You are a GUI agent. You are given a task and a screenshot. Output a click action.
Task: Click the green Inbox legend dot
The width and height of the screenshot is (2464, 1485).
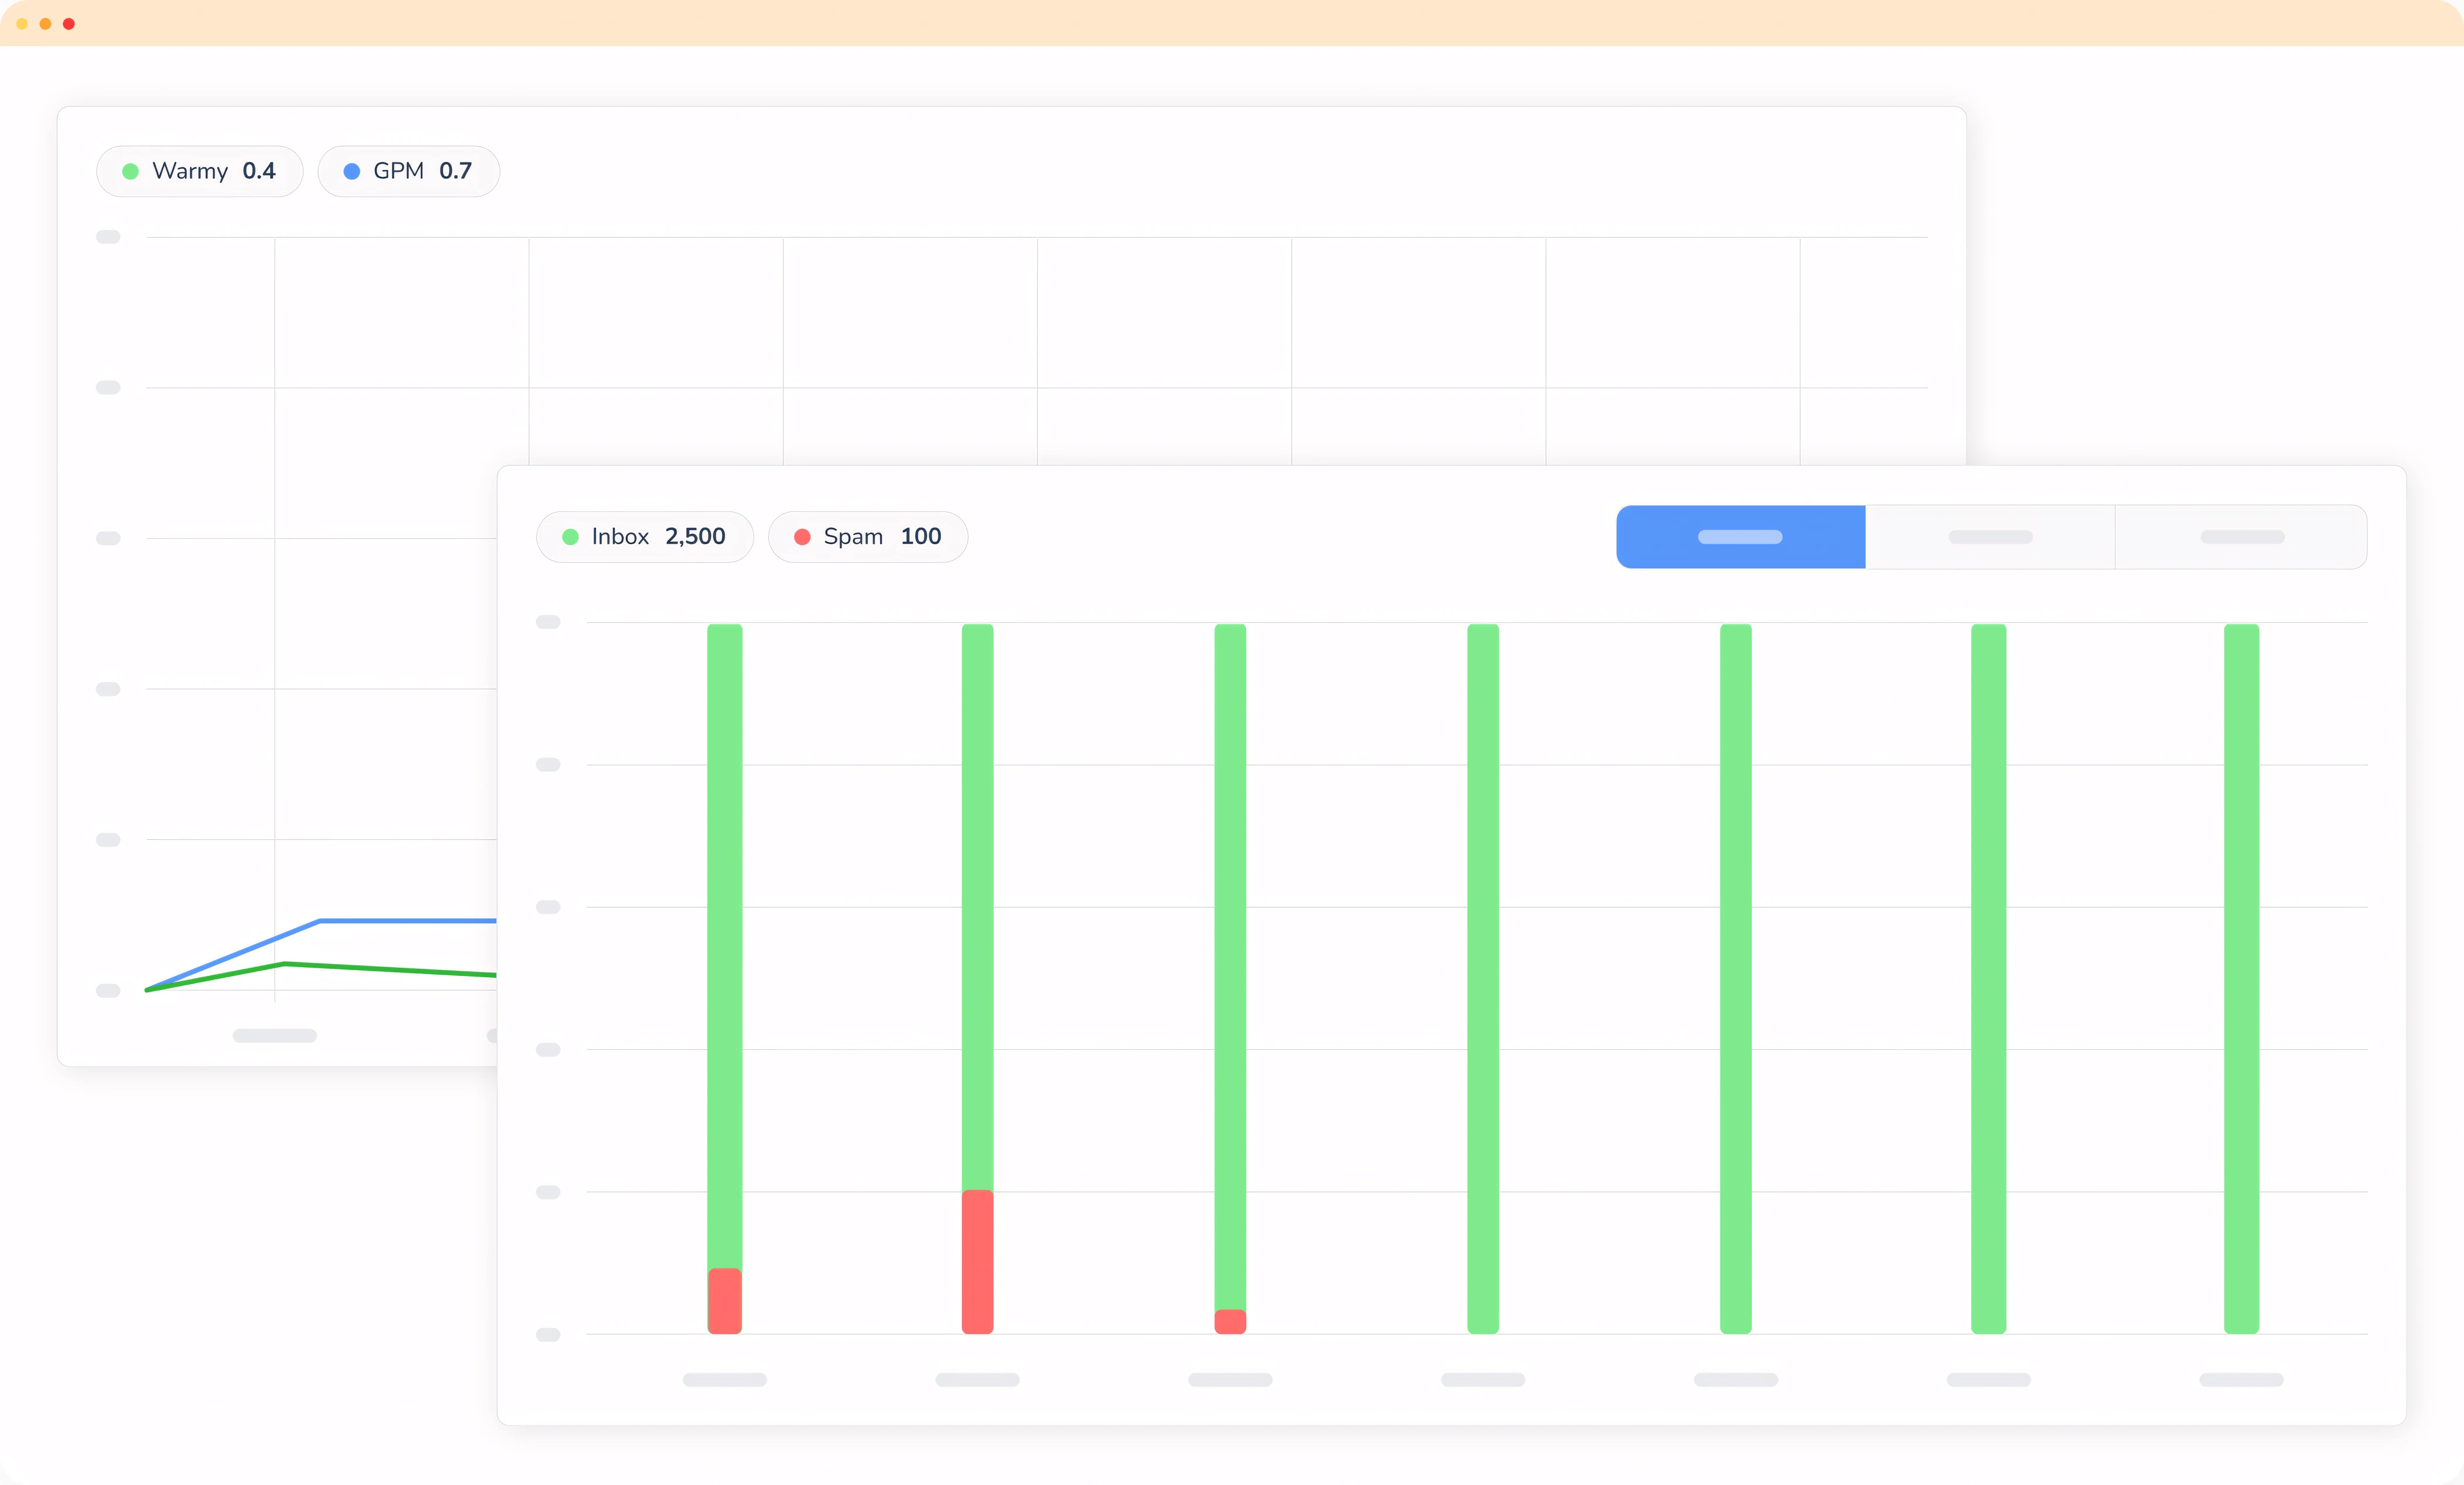(570, 537)
